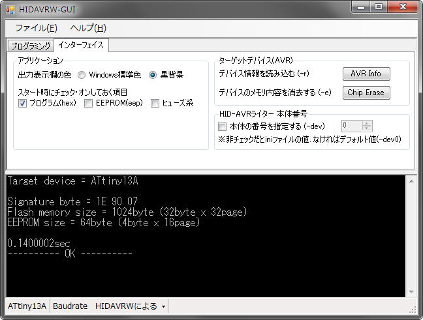Increase the device number stepper up arrow
Screen dimensions: 423x320
(x=366, y=123)
